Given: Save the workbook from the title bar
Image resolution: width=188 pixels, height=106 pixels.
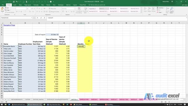Looking at the screenshot, I should [14, 1].
